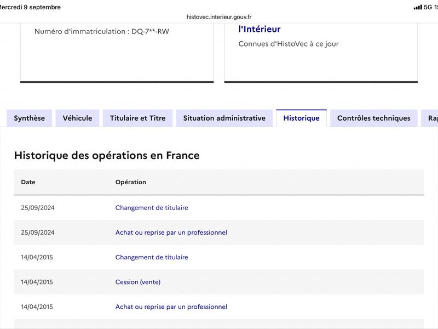This screenshot has height=329, width=438.
Task: Click the Historique tab
Action: (x=302, y=118)
